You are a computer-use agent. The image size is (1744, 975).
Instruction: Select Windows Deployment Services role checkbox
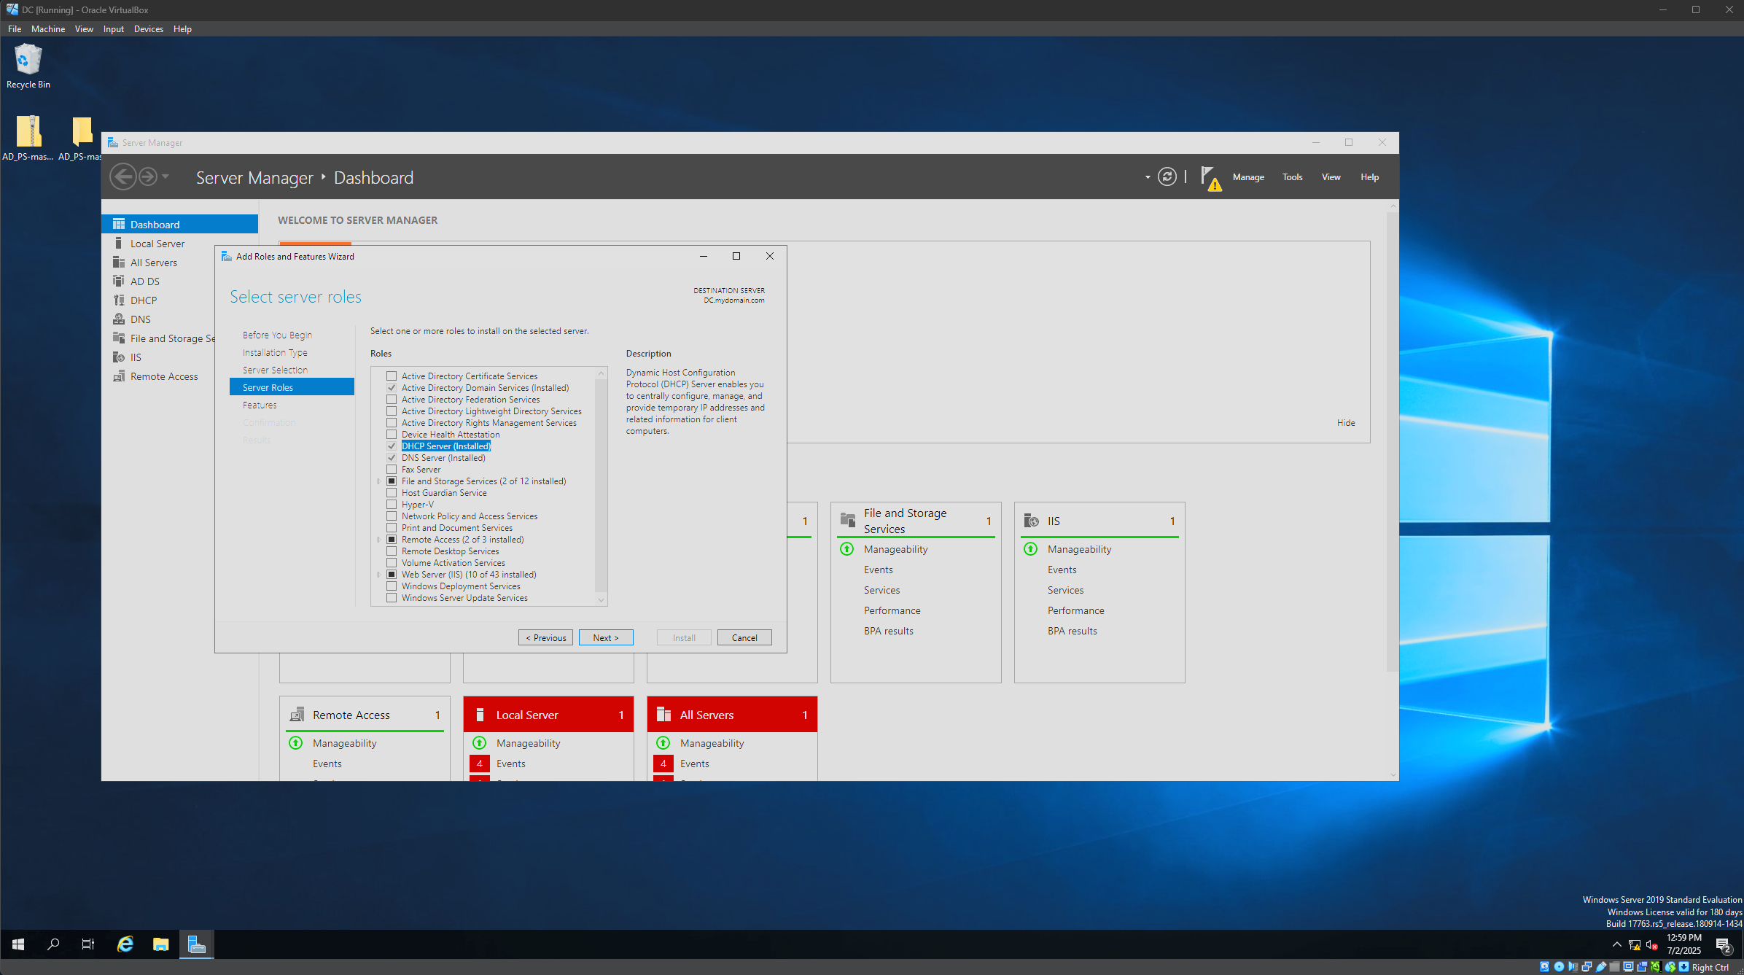pyautogui.click(x=392, y=586)
